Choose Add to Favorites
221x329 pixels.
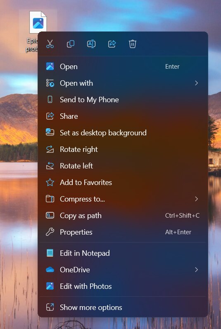[x=123, y=183]
